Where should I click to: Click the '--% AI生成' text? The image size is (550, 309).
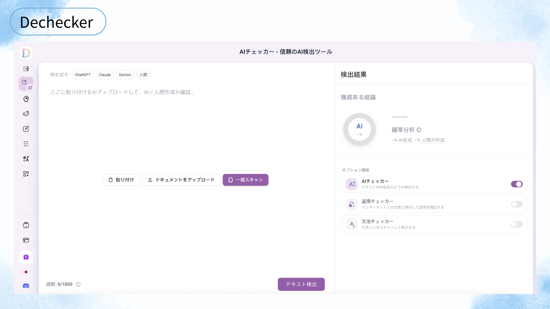coord(402,140)
